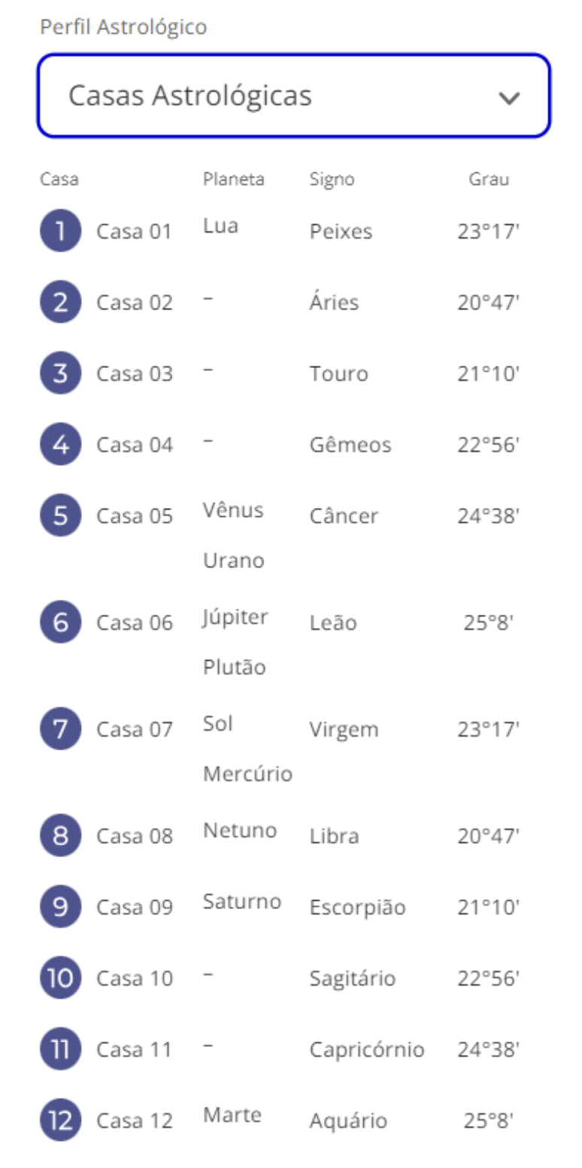582x1168 pixels.
Task: Select the number 12 circle icon
Action: click(60, 1121)
